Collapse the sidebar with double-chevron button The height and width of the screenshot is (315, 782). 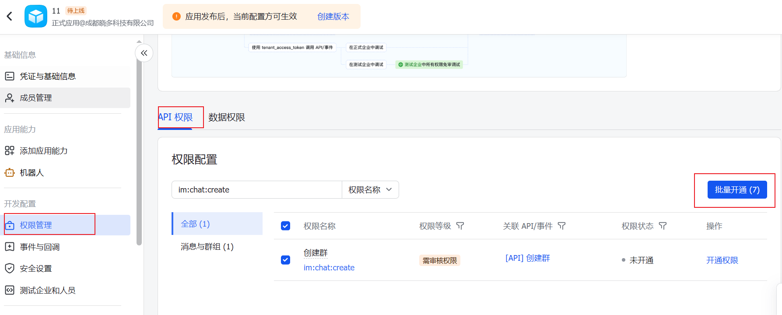pos(144,53)
